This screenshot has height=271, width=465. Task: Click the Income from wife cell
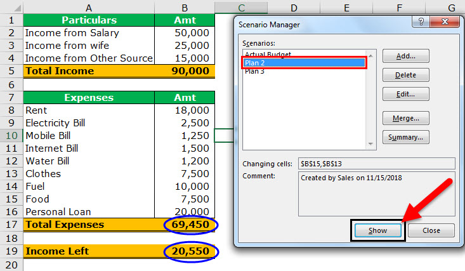(x=89, y=46)
